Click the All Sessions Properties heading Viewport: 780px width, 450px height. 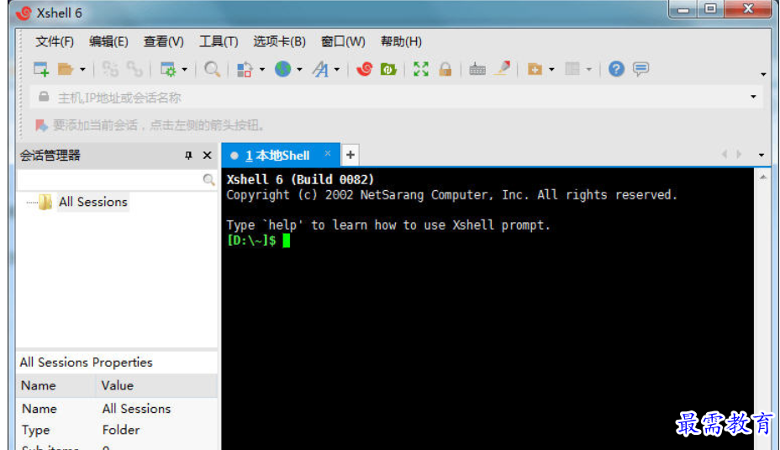click(x=86, y=363)
